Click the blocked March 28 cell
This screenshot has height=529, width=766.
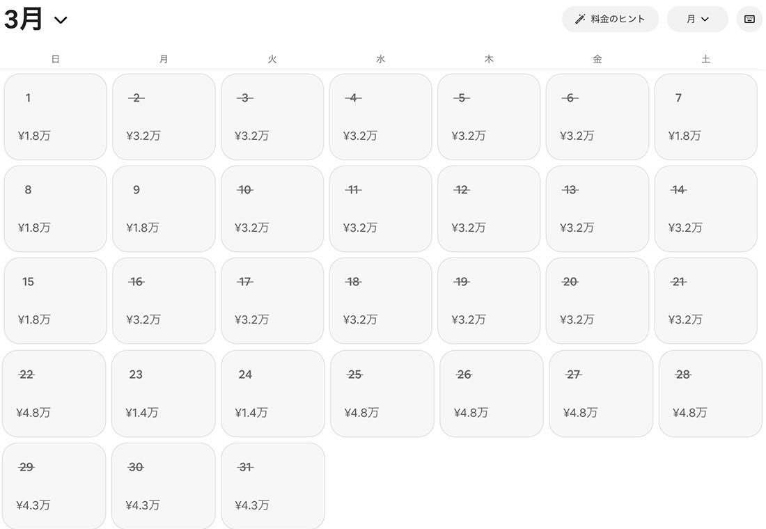(710, 393)
